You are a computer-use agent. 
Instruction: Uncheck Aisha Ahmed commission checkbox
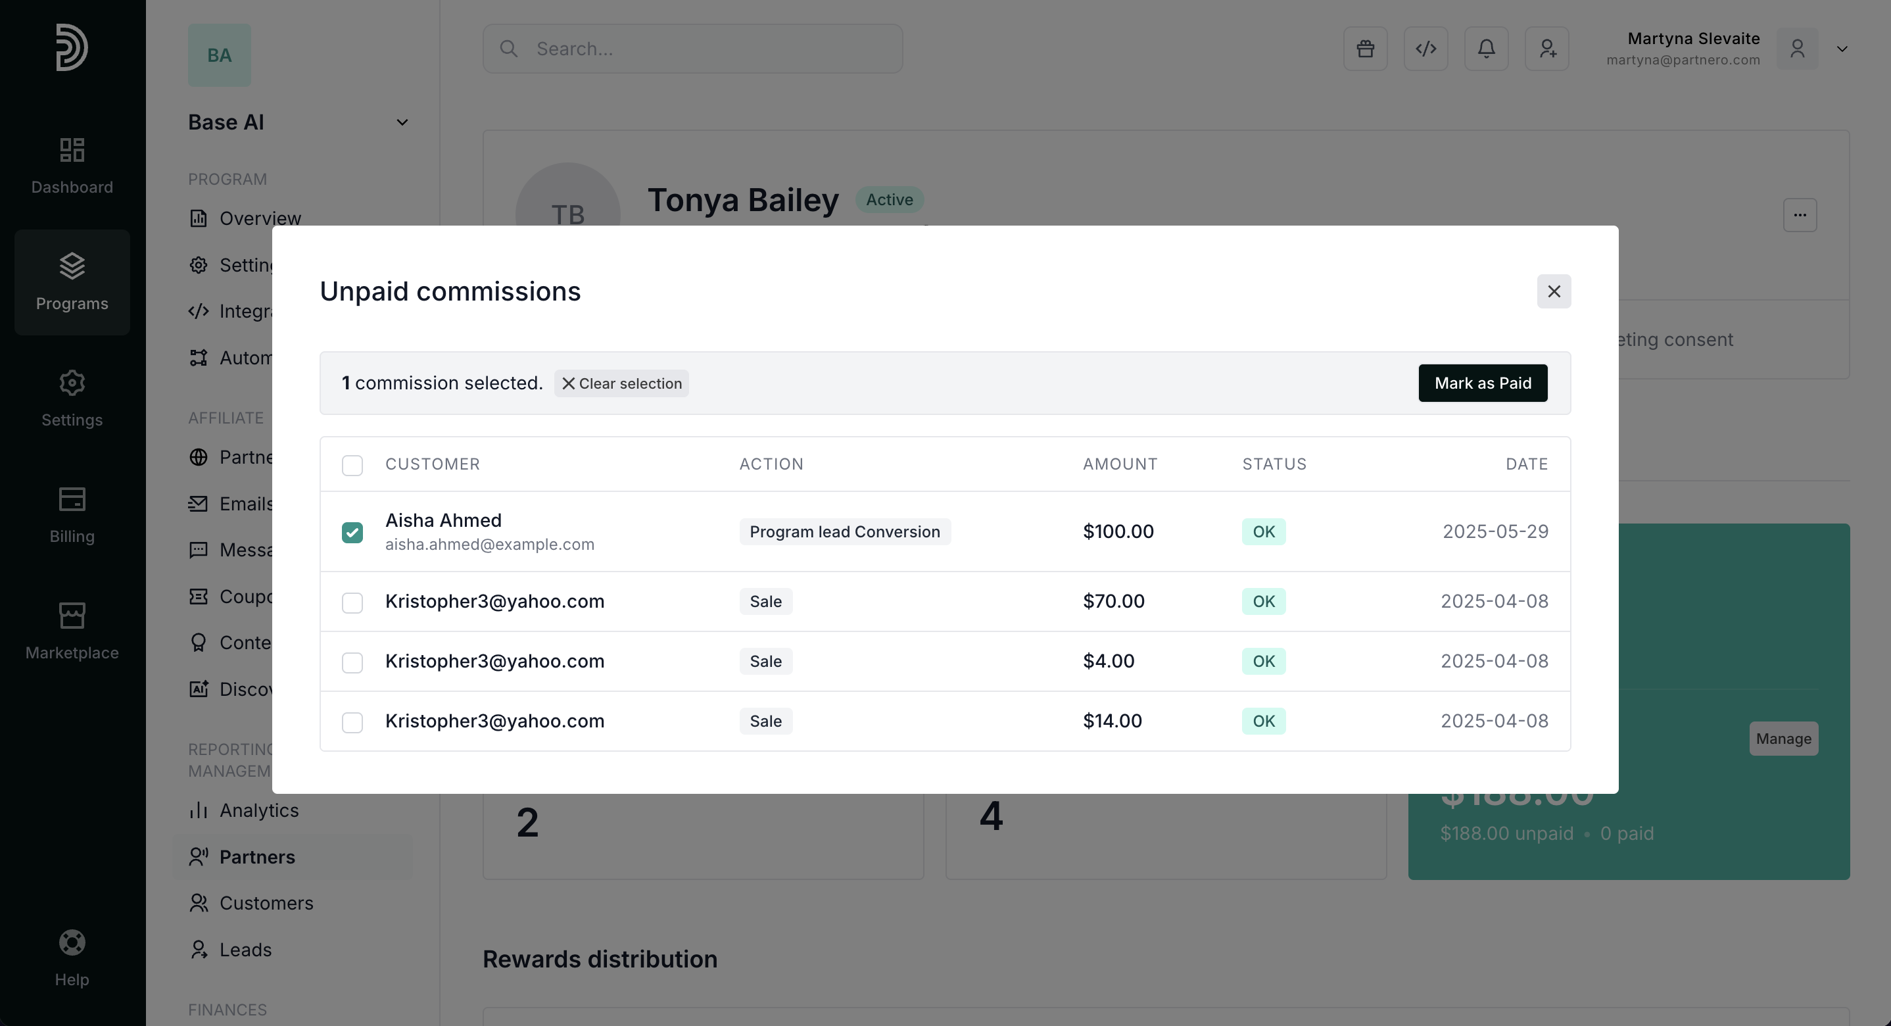[352, 533]
